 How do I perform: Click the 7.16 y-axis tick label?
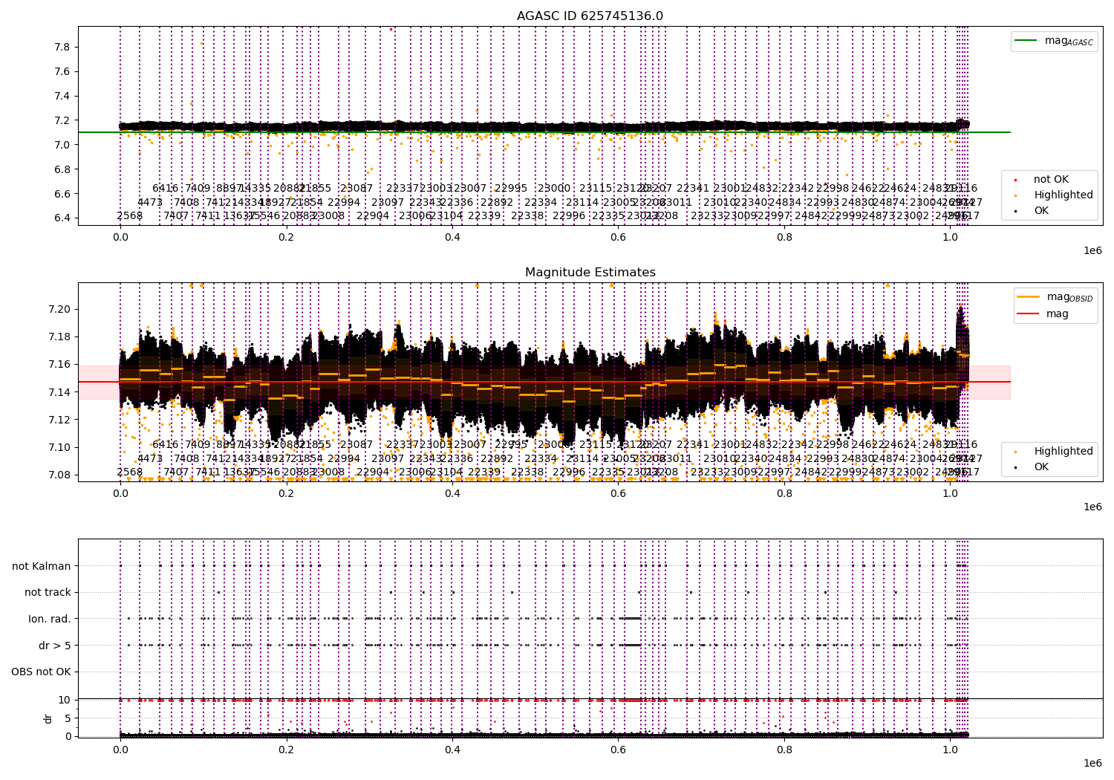(59, 364)
